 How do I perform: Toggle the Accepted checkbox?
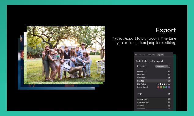[x=169, y=71]
